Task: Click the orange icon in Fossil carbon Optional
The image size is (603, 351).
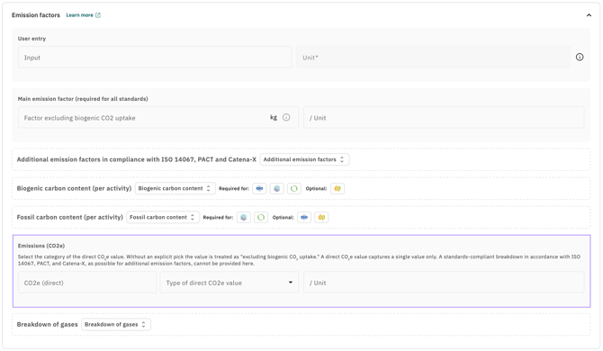Action: tap(321, 217)
